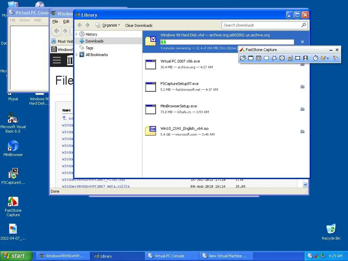This screenshot has width=348, height=261.
Task: Select MiniBrowserSetup.exe download entry
Action: pyautogui.click(x=226, y=109)
